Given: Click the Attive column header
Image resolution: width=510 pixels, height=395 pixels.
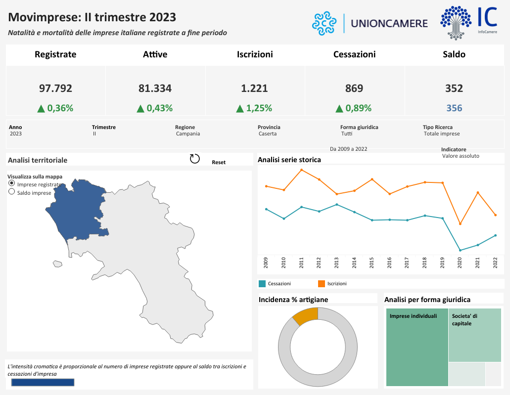Looking at the screenshot, I should 155,54.
